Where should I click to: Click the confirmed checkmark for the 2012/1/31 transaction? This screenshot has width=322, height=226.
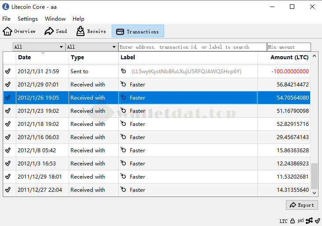8,71
